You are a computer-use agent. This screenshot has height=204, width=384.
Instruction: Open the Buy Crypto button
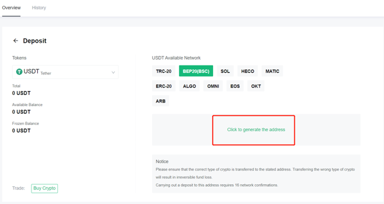[44, 188]
